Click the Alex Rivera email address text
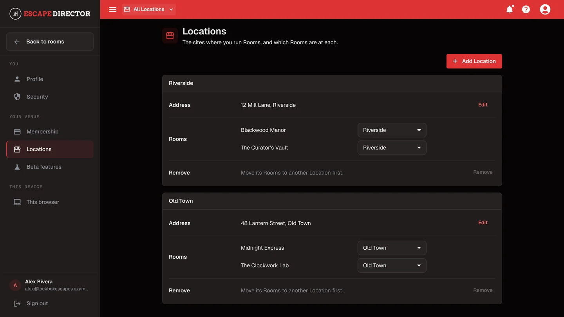Viewport: 564px width, 317px height. click(56, 289)
